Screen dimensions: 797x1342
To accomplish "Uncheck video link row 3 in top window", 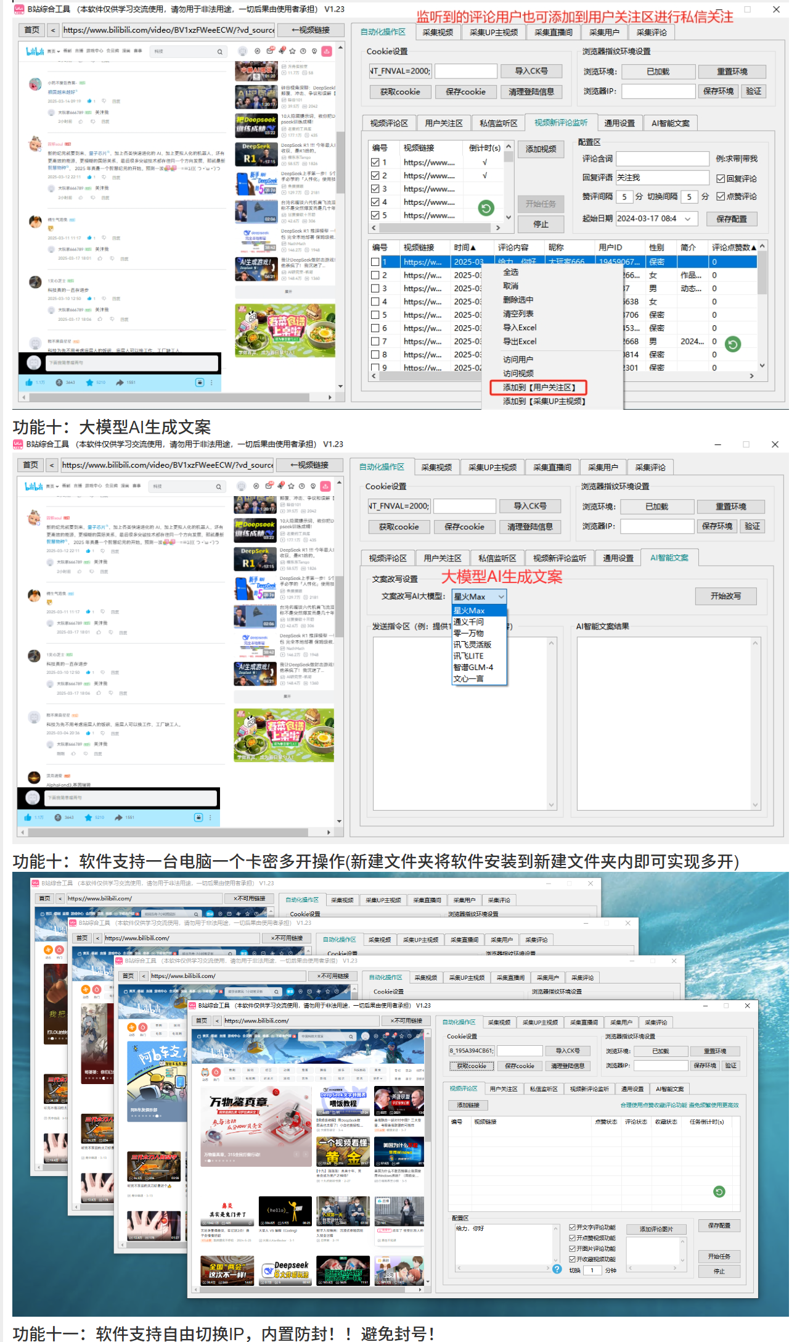I will tap(375, 189).
